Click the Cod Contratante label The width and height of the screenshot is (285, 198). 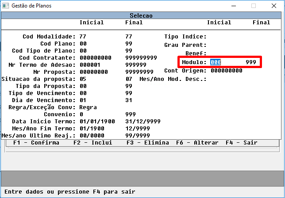(x=47, y=58)
